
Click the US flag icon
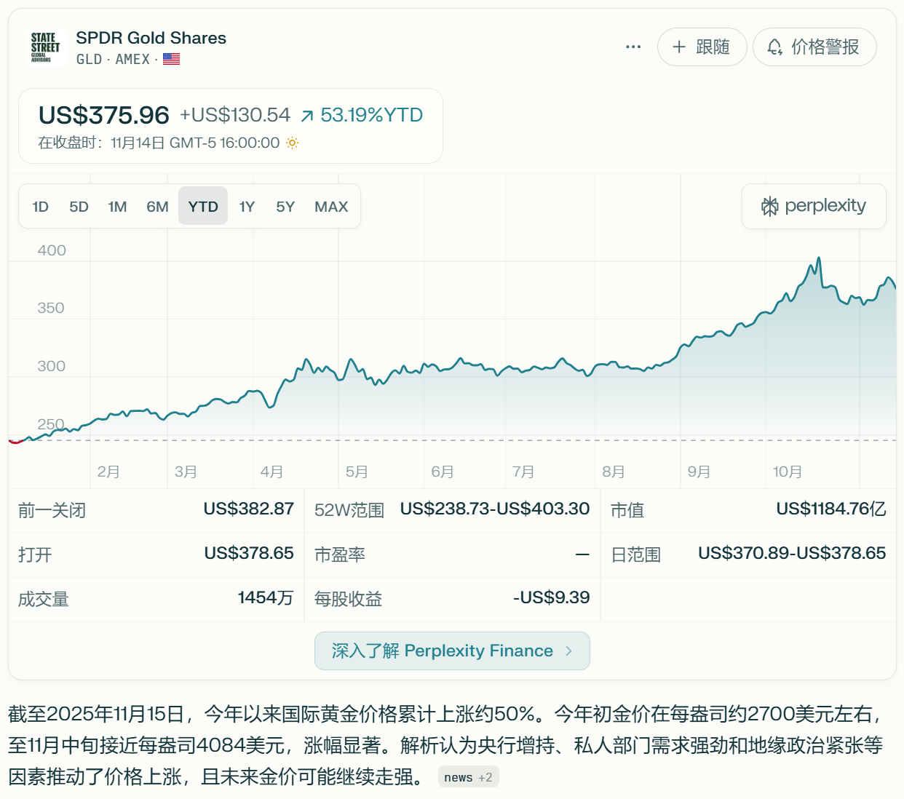tap(172, 59)
